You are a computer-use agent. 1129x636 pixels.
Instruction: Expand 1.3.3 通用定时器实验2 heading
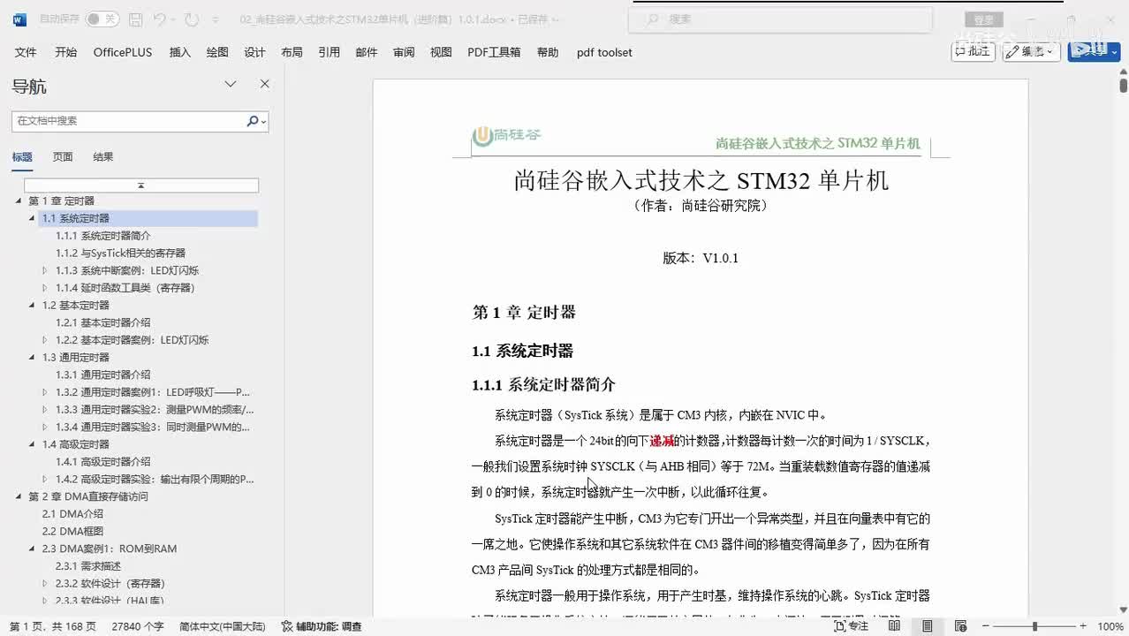pyautogui.click(x=46, y=409)
